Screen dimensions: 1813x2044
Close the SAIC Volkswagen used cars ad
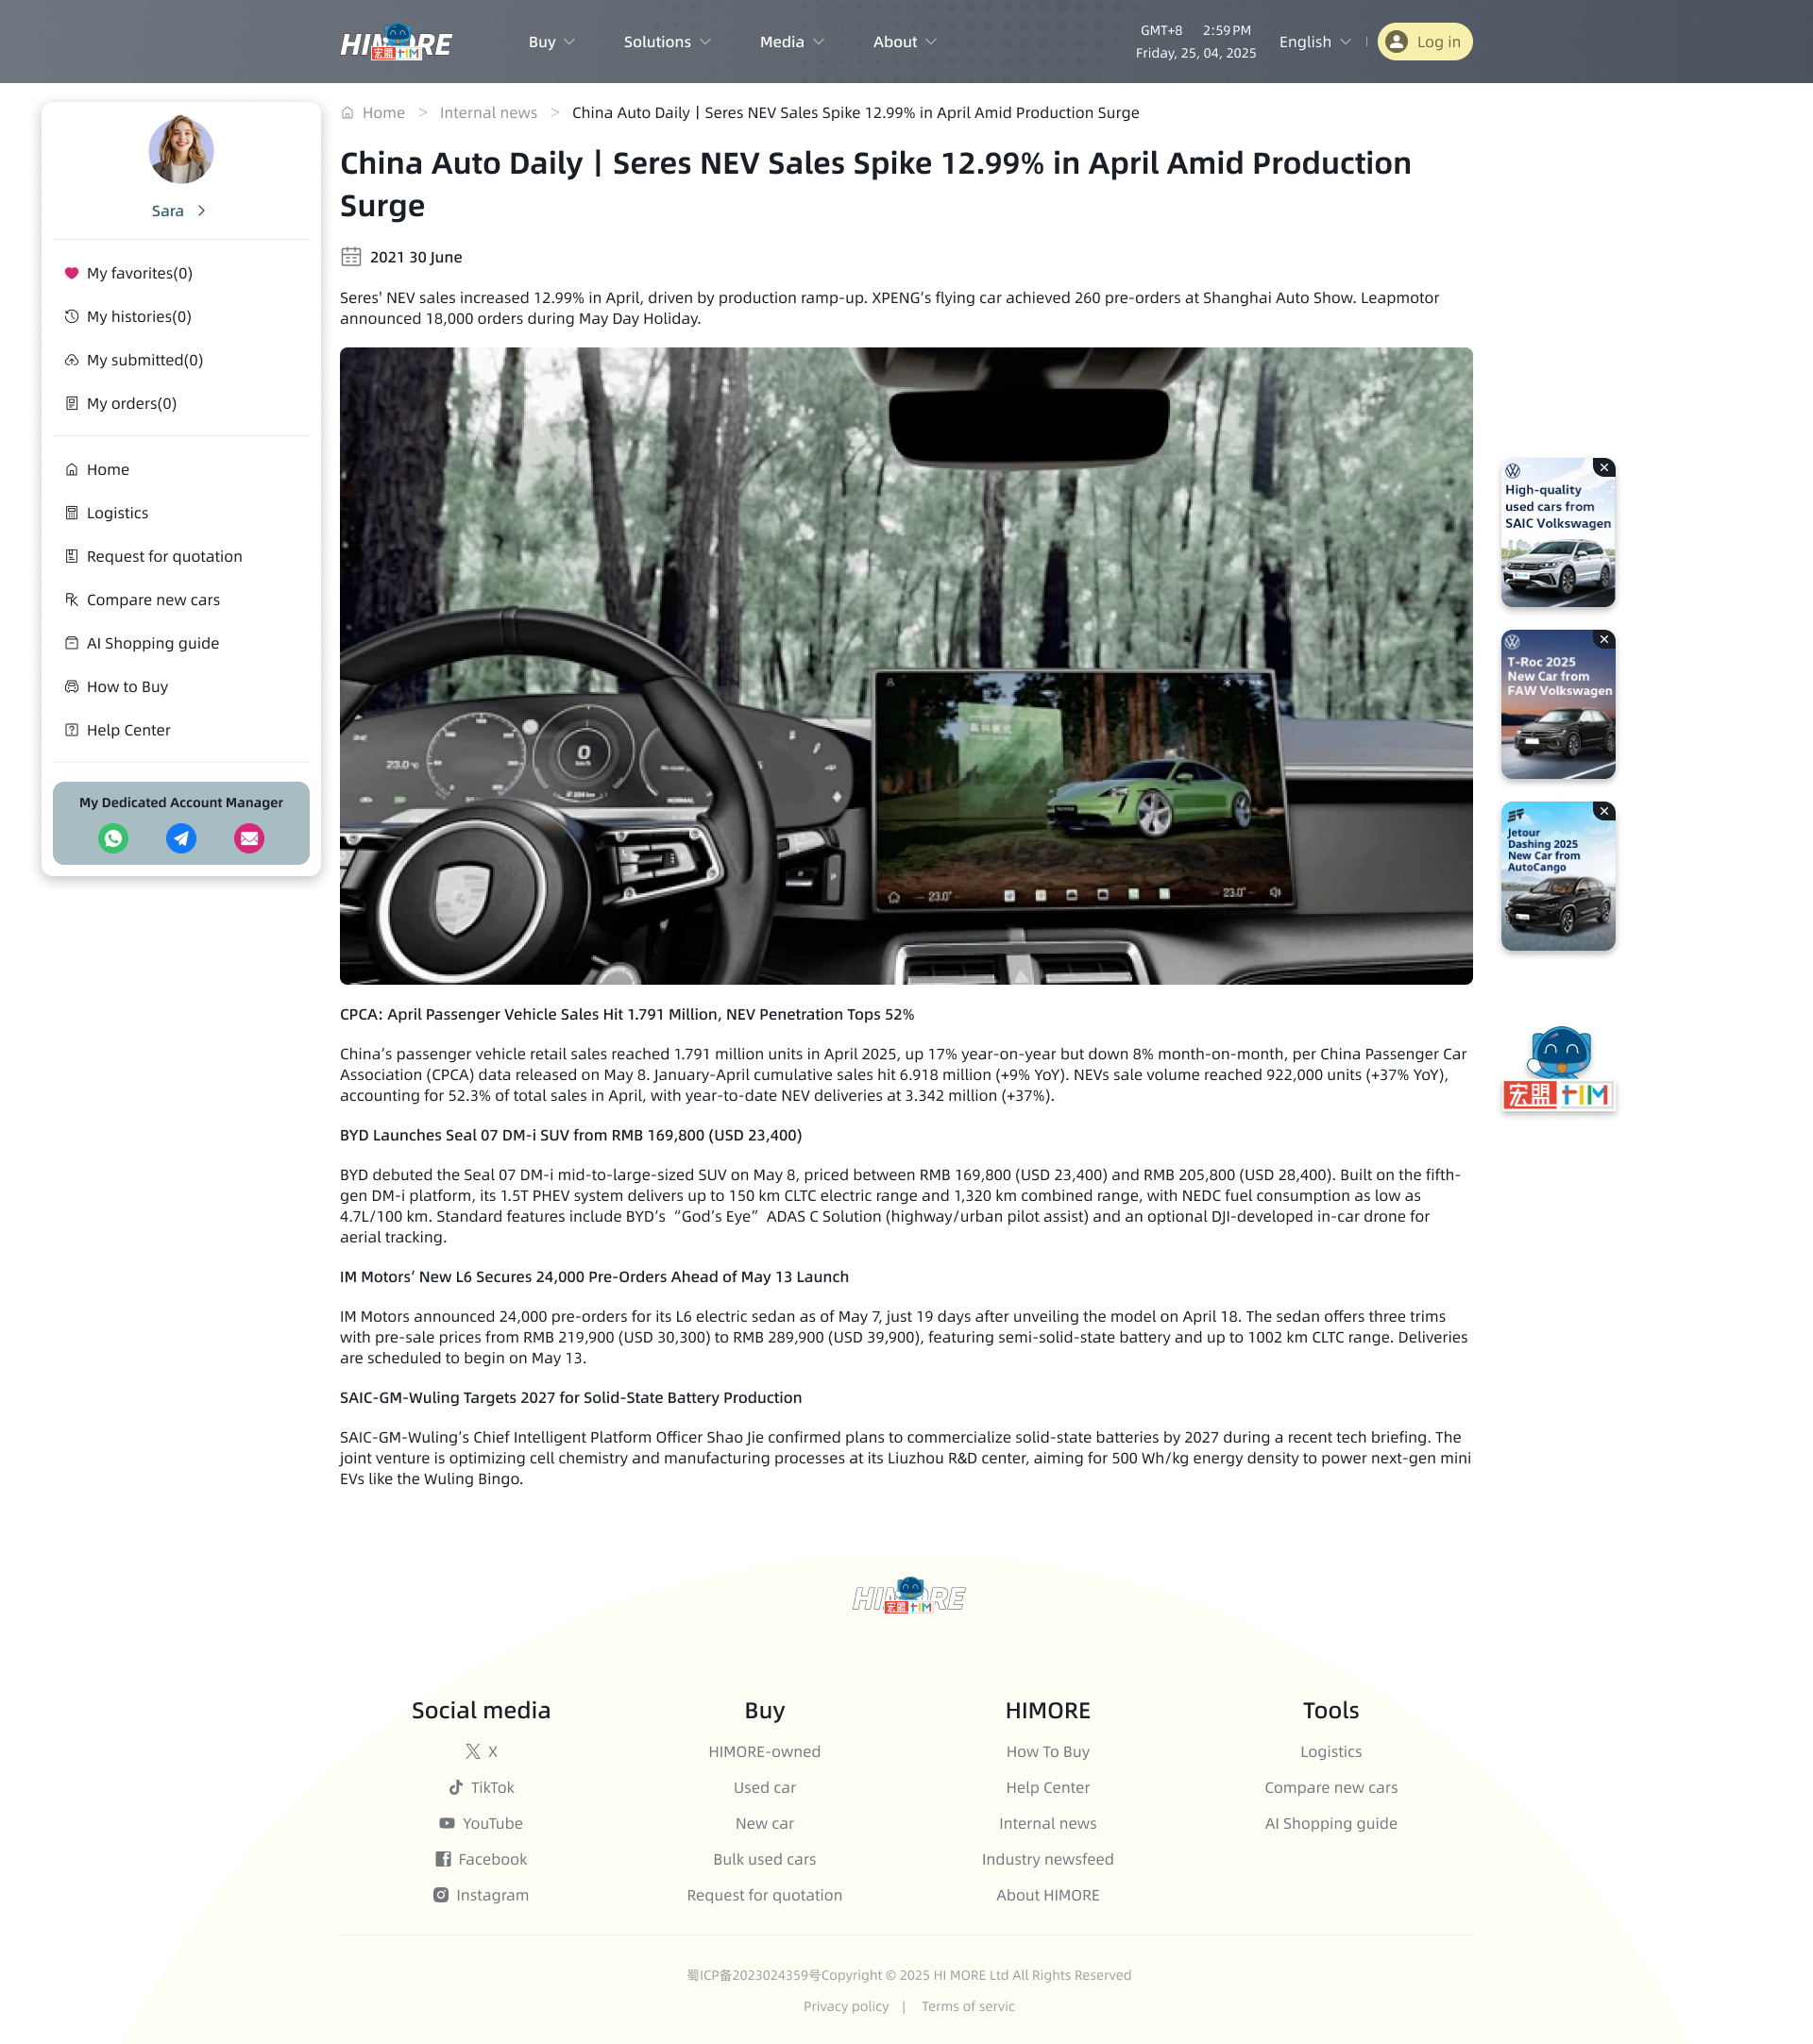(1604, 468)
